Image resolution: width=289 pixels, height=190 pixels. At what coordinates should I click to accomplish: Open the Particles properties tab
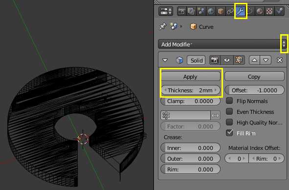[279, 11]
